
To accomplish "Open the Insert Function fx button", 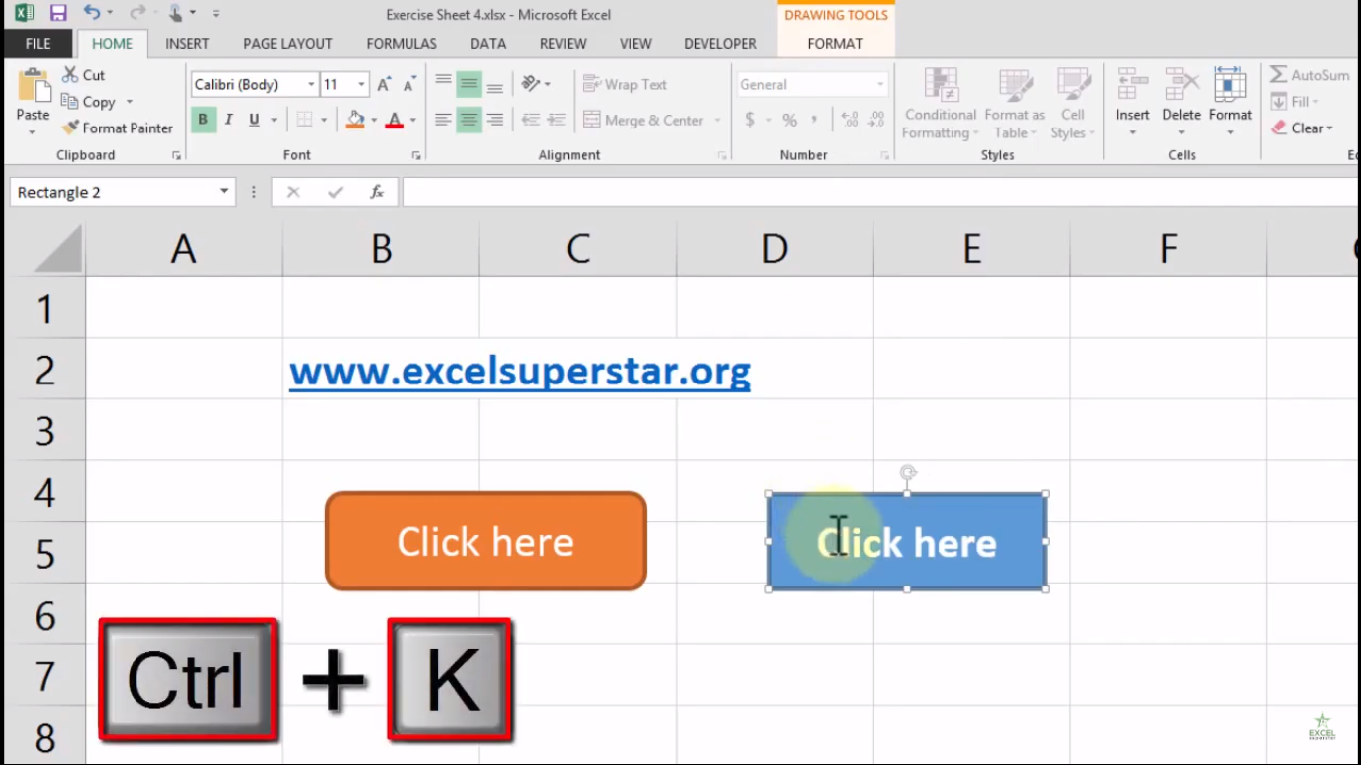I will click(x=377, y=192).
